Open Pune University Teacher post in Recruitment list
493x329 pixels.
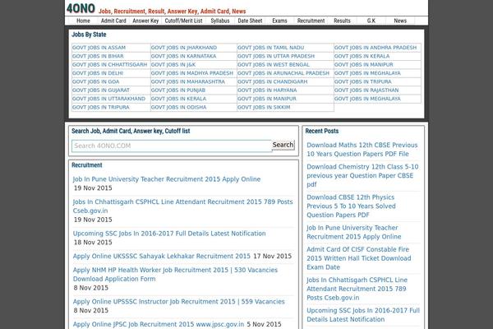click(167, 179)
